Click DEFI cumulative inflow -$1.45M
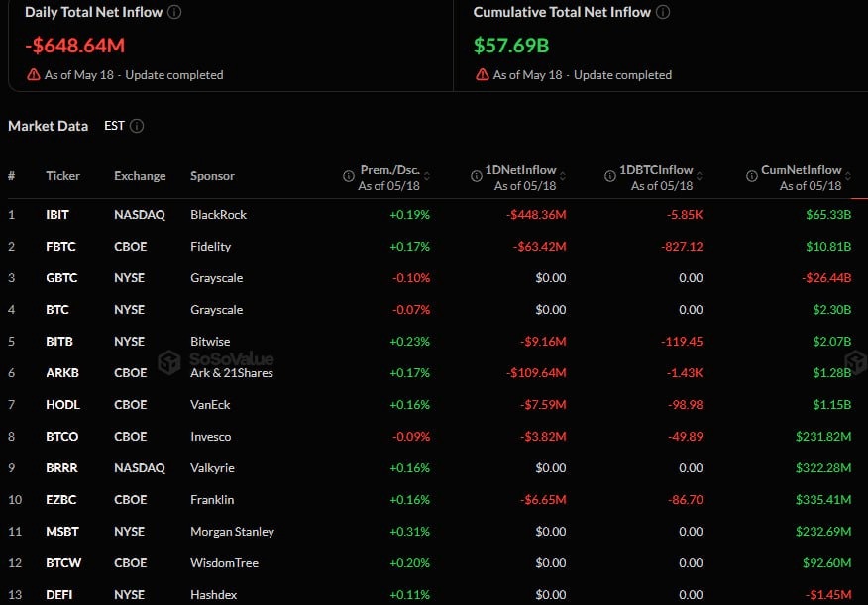This screenshot has height=605, width=868. pos(828,595)
